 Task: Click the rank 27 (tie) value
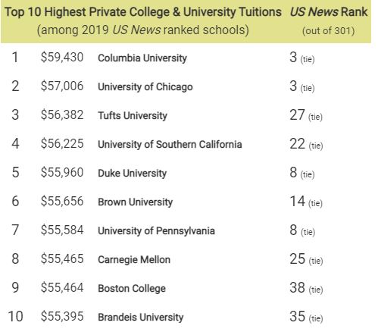pos(306,115)
